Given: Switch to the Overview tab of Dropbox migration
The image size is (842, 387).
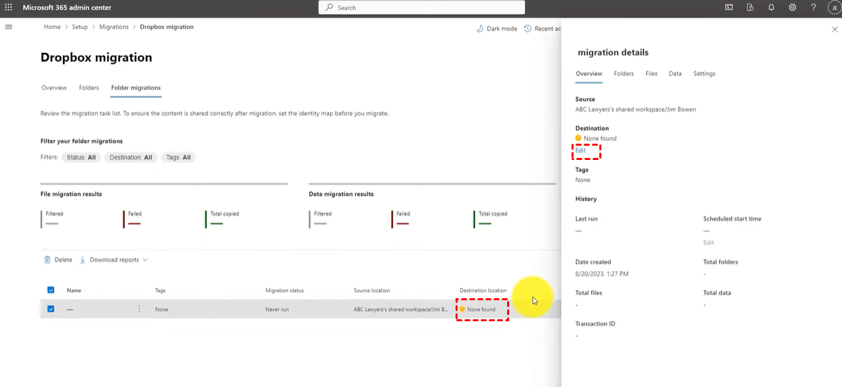Looking at the screenshot, I should [x=54, y=87].
